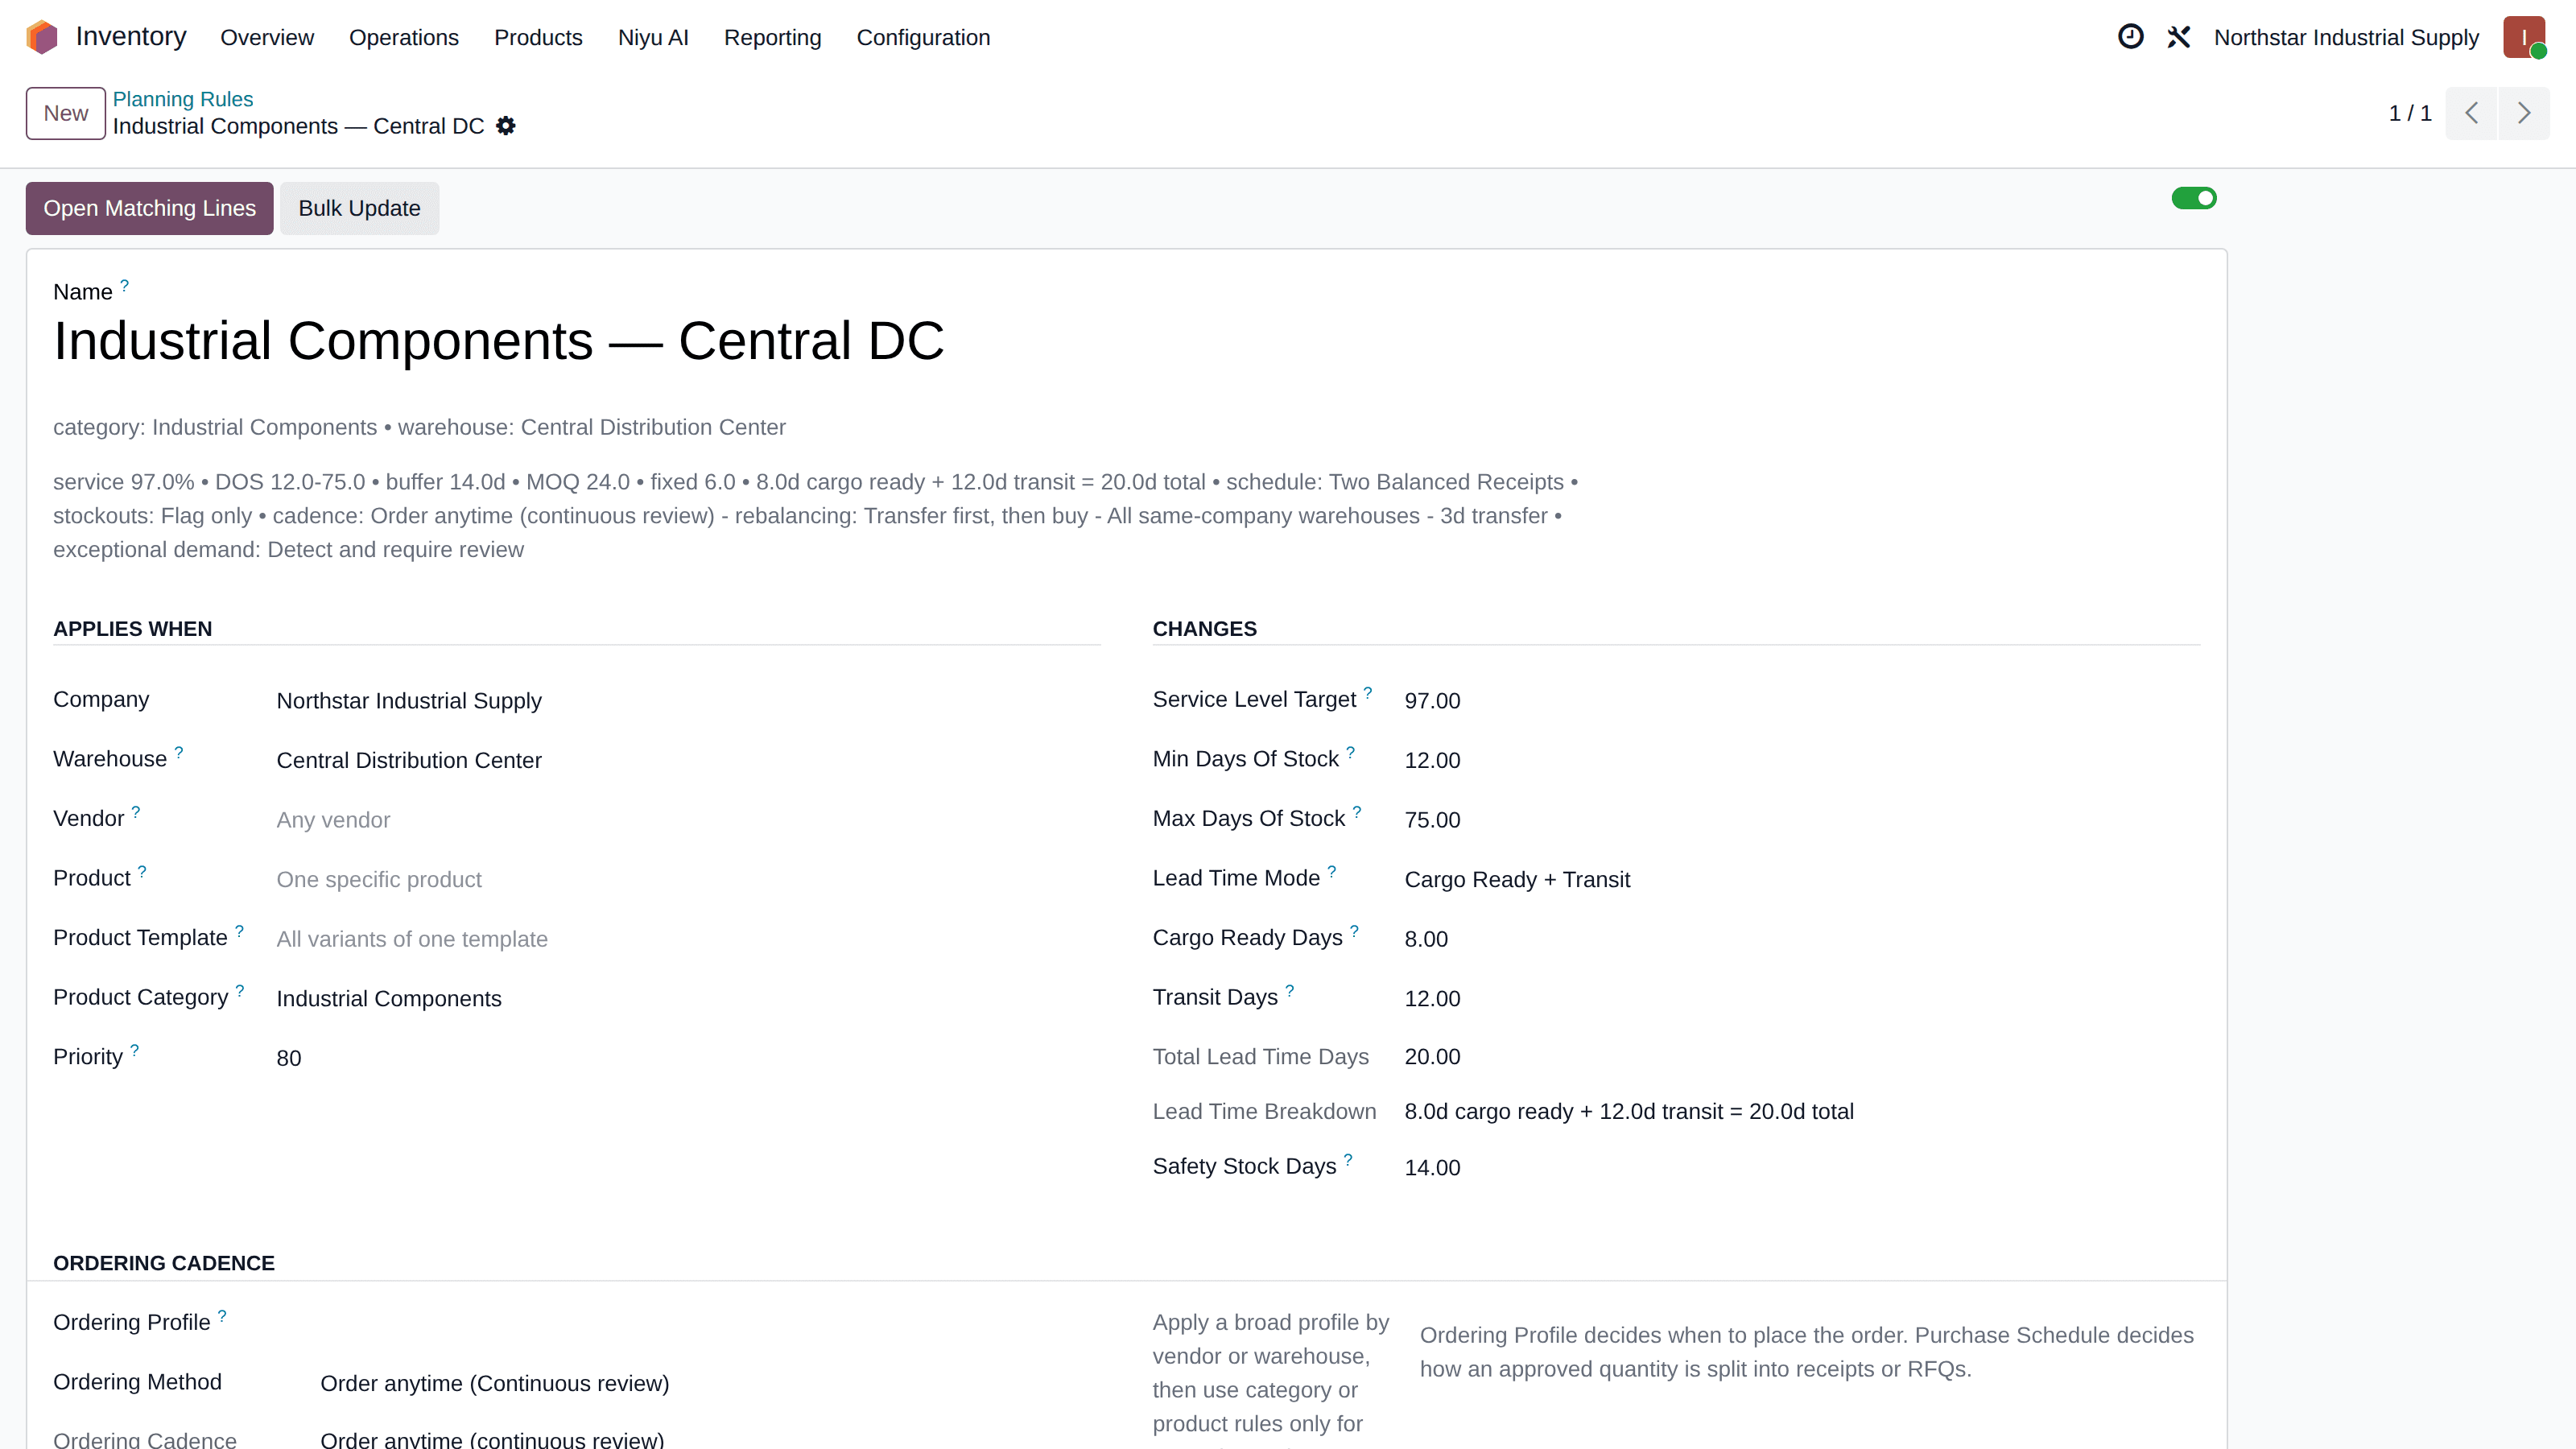
Task: Click the Priority value 80 field
Action: [x=688, y=1058]
